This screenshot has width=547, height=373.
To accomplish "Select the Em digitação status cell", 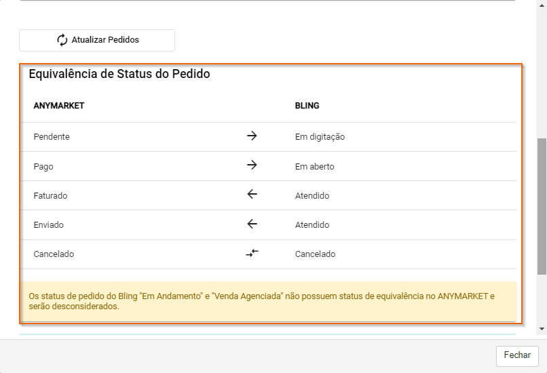I will (x=320, y=137).
